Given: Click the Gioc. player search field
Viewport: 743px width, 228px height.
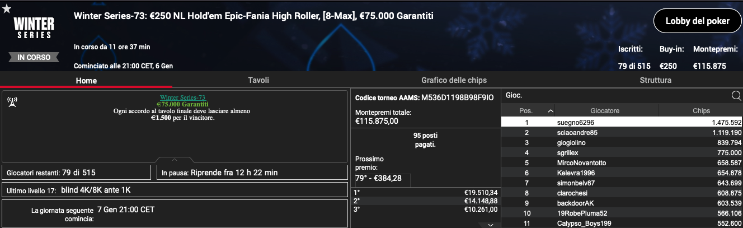Looking at the screenshot, I should tap(615, 96).
